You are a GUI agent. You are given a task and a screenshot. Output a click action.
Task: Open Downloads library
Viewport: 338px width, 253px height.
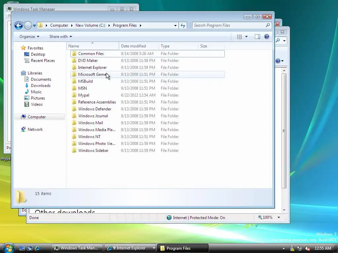[x=41, y=85]
